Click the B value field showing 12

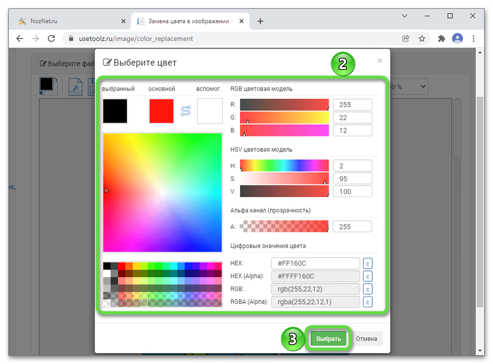353,131
